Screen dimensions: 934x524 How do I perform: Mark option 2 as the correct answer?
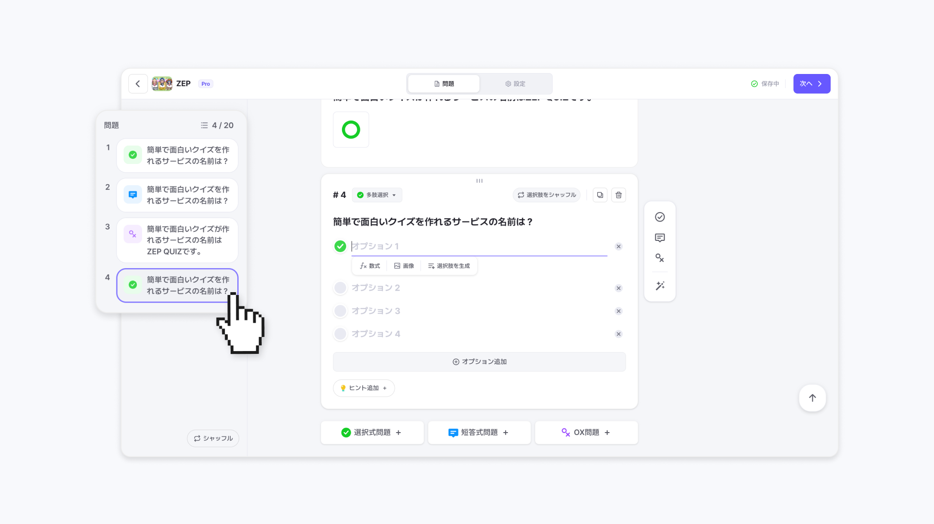tap(340, 288)
